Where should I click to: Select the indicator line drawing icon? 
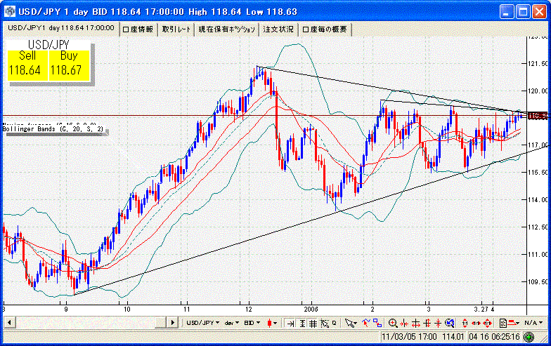click(x=366, y=323)
